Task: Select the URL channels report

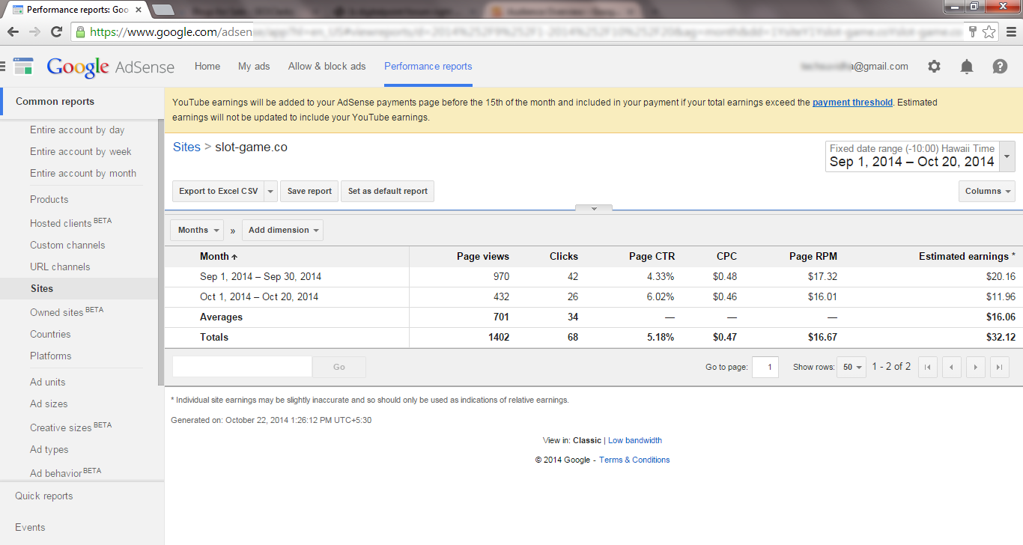Action: pos(60,267)
